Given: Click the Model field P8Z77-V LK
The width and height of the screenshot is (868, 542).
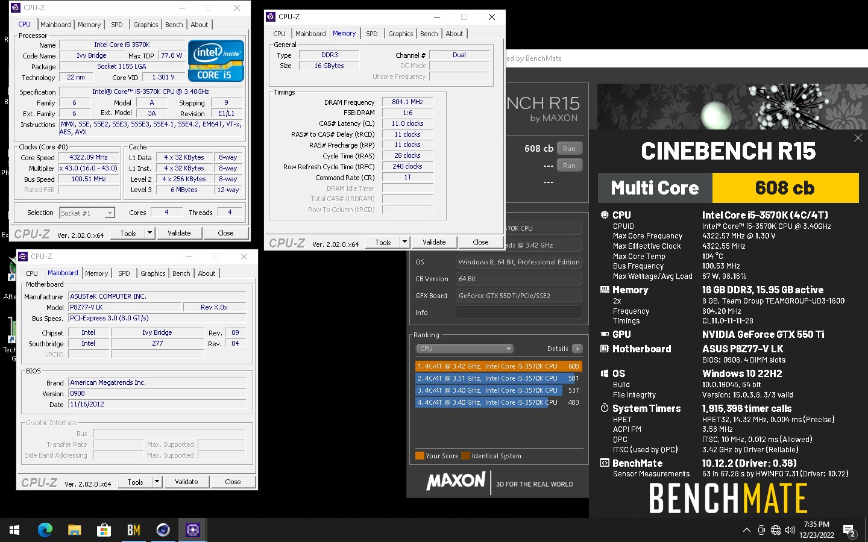Looking at the screenshot, I should [125, 307].
